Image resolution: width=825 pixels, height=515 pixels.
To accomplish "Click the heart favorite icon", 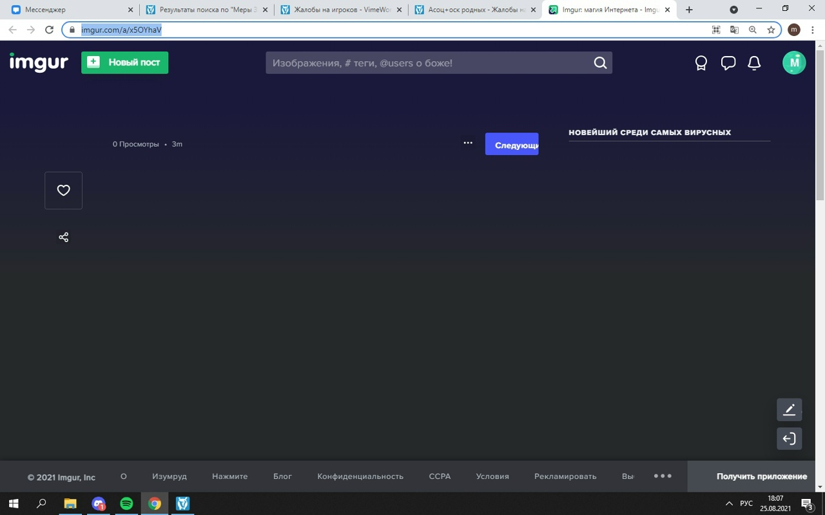I will pos(63,191).
